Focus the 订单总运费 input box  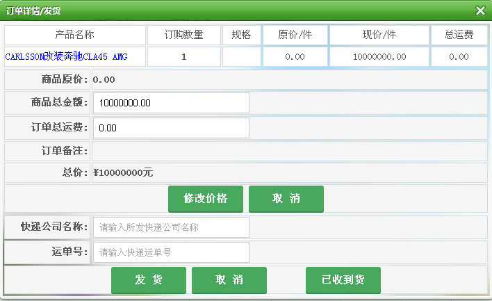[x=171, y=128]
